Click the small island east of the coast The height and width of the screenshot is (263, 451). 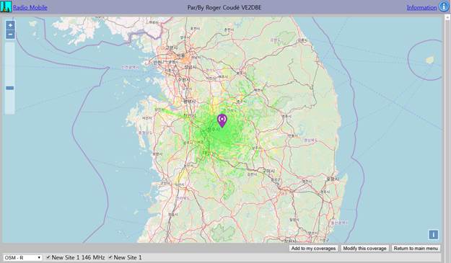pos(430,60)
